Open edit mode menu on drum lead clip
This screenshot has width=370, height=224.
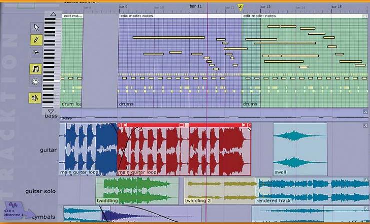[73, 16]
